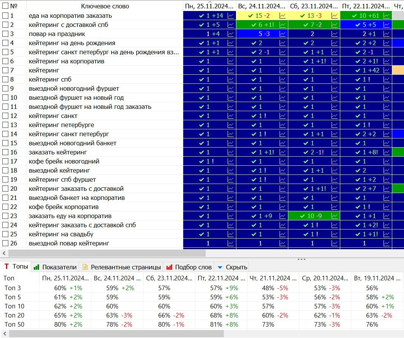Open the 'Релевантные страницы' tab
This screenshot has width=404, height=338.
click(122, 267)
